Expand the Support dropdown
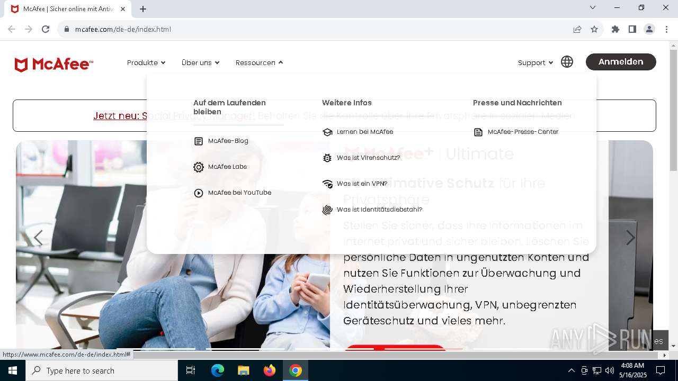This screenshot has width=678, height=381. (536, 62)
